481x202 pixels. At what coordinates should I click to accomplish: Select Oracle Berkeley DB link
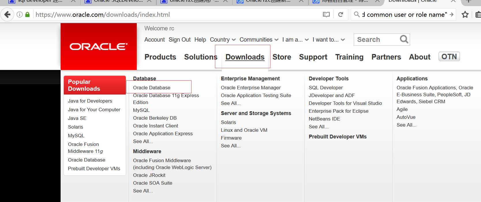[x=155, y=118]
